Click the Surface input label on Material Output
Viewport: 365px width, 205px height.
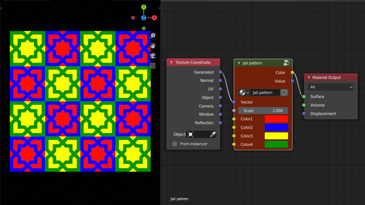point(317,96)
